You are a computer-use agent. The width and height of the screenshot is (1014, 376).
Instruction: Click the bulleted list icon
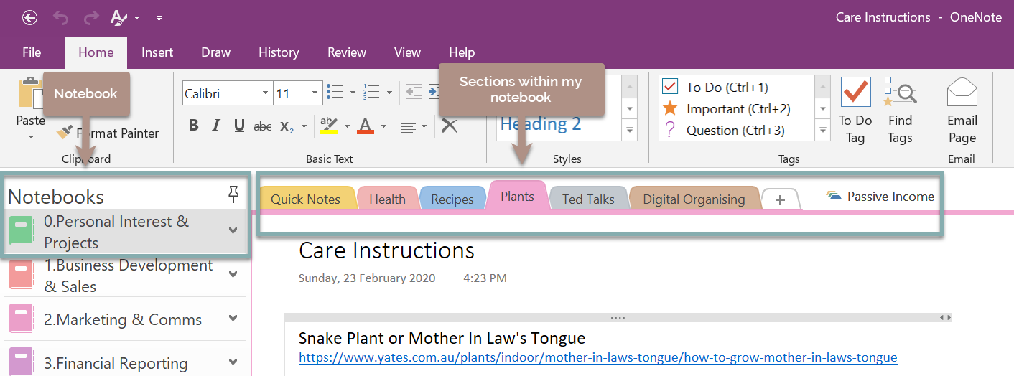pos(334,91)
